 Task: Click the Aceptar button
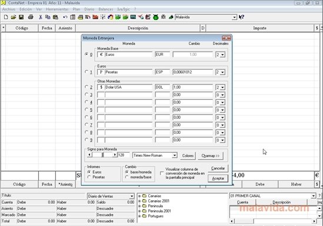coord(218,178)
